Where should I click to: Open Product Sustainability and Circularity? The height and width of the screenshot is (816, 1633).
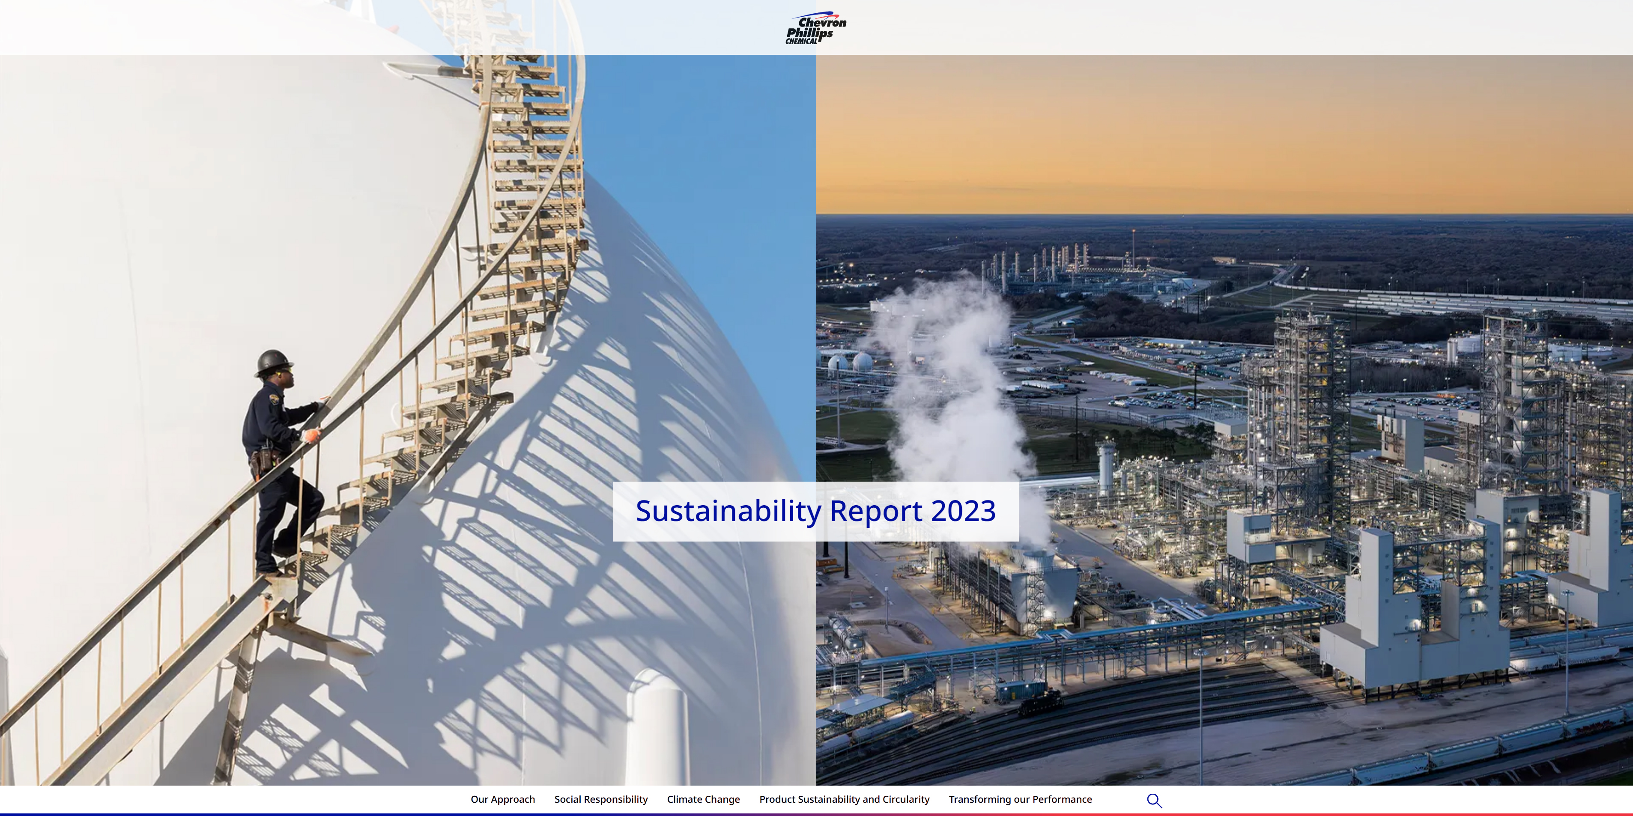pyautogui.click(x=845, y=800)
